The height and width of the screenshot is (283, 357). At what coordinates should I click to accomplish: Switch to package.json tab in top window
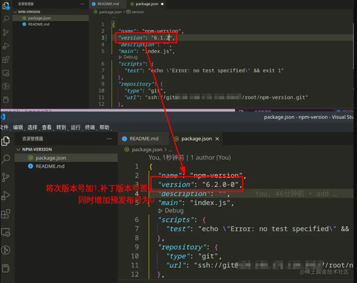click(x=147, y=4)
